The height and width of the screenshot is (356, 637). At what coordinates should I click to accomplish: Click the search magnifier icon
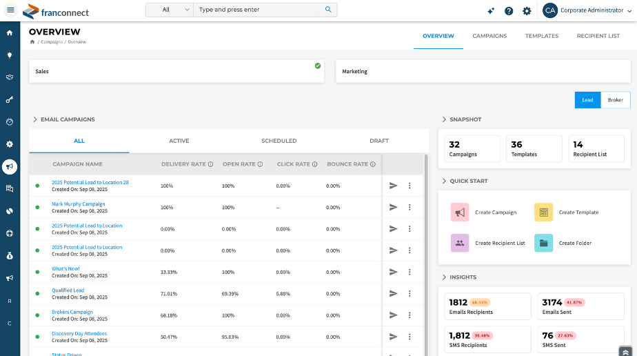pos(328,10)
